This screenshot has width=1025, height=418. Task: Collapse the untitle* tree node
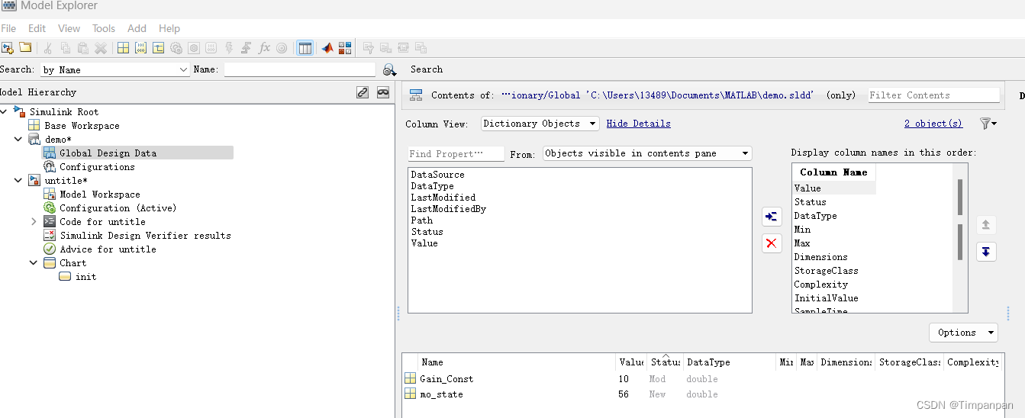18,181
